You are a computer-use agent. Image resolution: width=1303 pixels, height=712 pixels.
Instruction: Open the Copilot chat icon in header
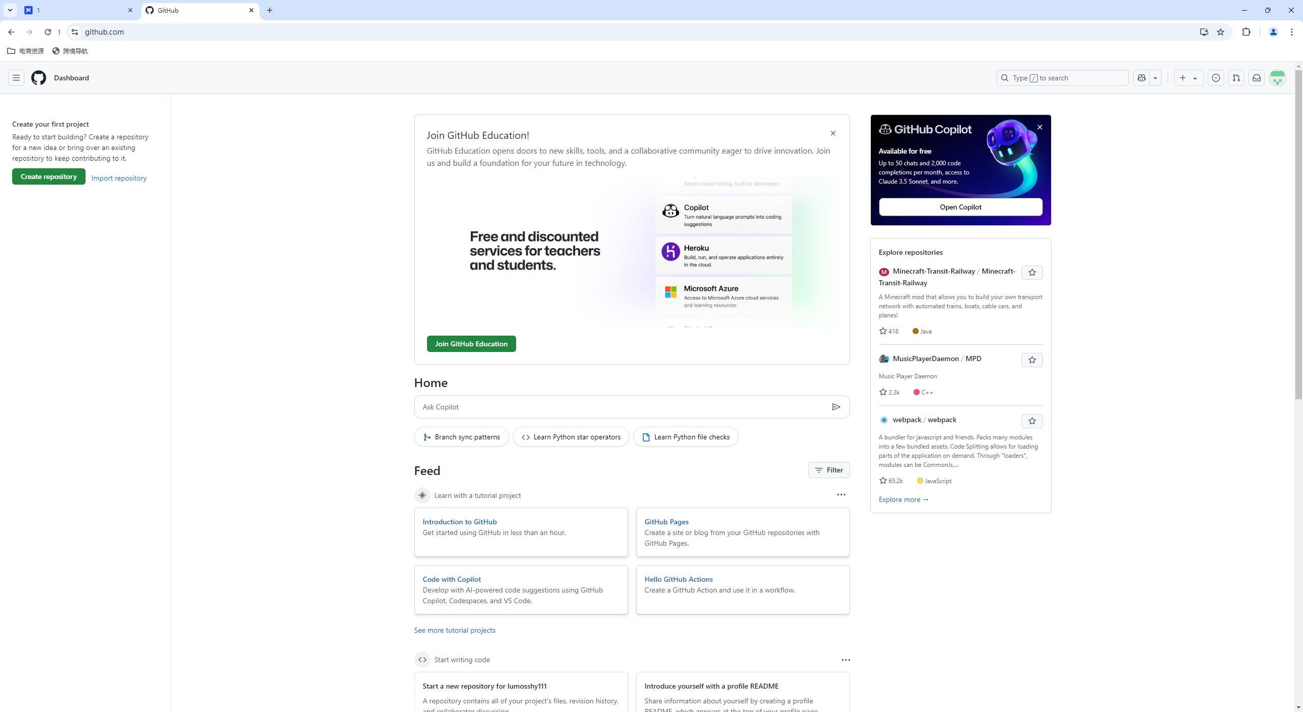(1142, 78)
